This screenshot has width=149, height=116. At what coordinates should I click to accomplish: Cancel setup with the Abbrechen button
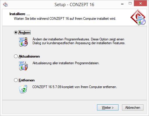point(133,107)
